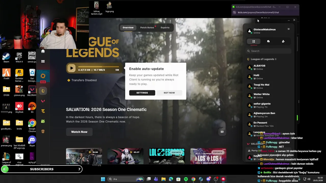Click the Riot Client icon in taskbar
This screenshot has width=326, height=183.
point(223,179)
